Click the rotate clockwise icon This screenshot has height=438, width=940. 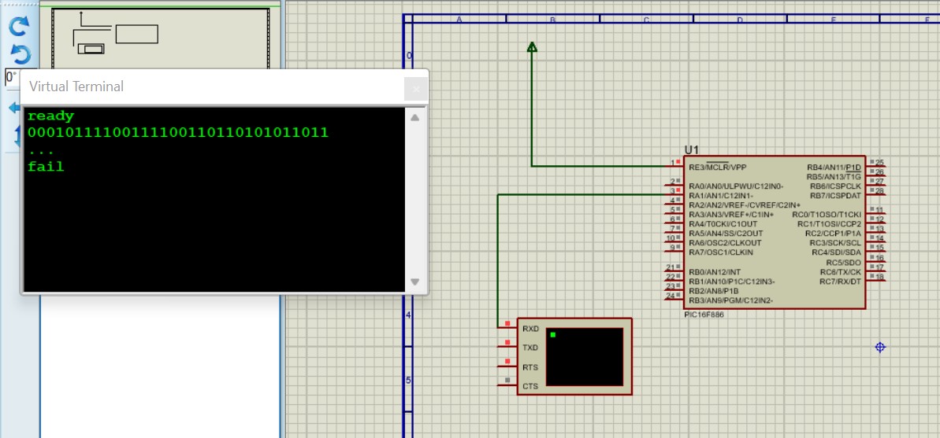[x=19, y=27]
